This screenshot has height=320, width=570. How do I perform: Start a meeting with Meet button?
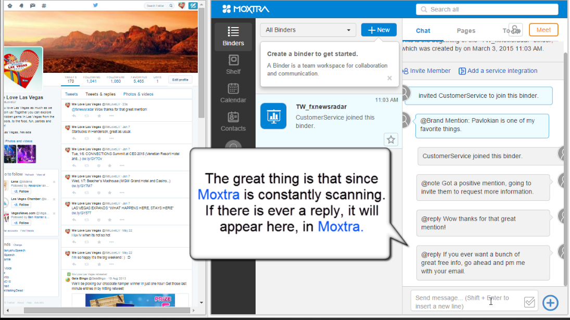pyautogui.click(x=543, y=30)
